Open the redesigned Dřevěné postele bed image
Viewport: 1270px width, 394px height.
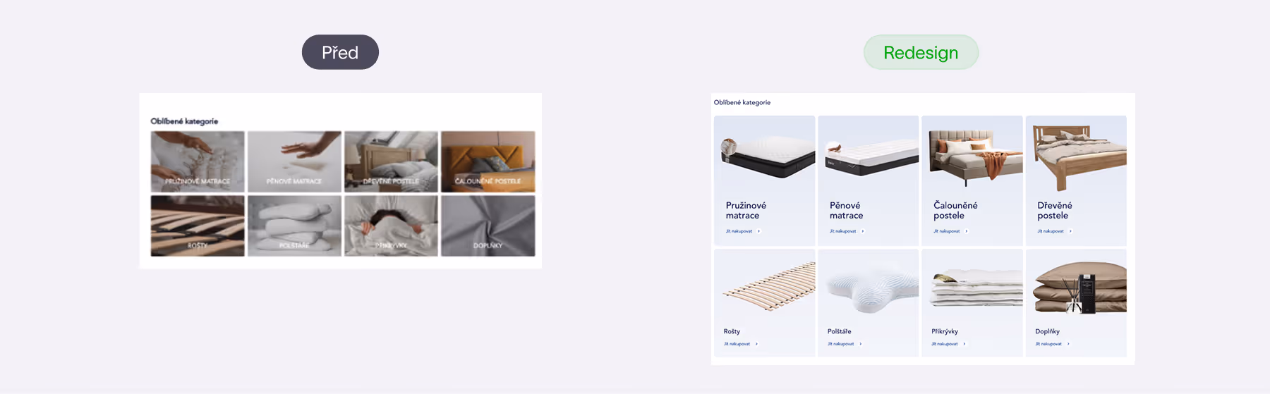[1079, 156]
